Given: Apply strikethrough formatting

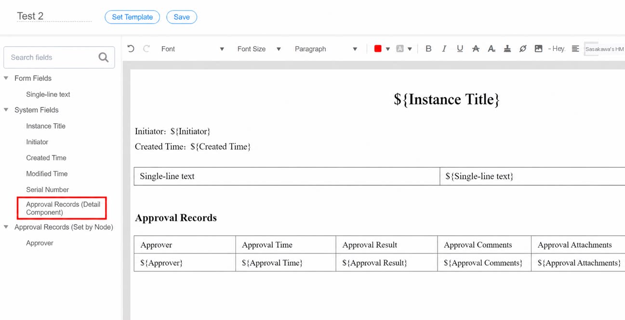Looking at the screenshot, I should point(476,49).
